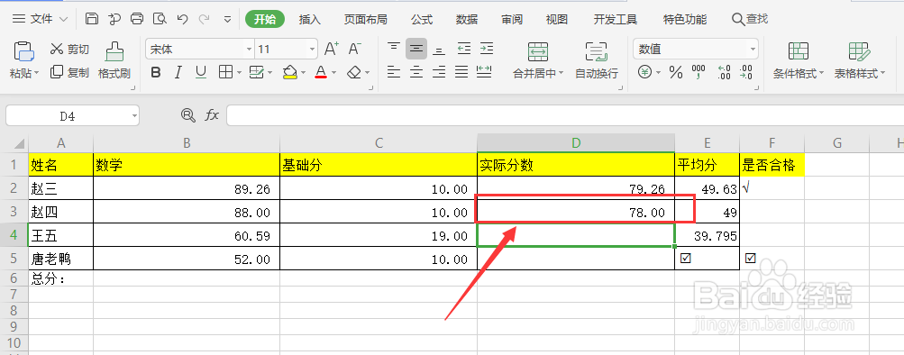Align text left horizontally
The width and height of the screenshot is (904, 355).
point(394,72)
